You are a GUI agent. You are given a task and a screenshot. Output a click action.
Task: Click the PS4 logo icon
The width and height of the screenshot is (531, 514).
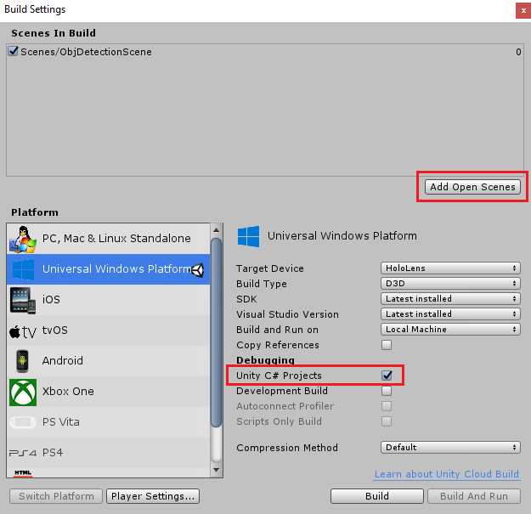click(x=23, y=453)
